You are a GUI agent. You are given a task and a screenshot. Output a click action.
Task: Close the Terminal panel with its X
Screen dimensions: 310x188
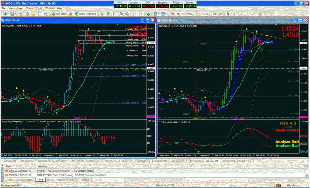click(x=2, y=166)
